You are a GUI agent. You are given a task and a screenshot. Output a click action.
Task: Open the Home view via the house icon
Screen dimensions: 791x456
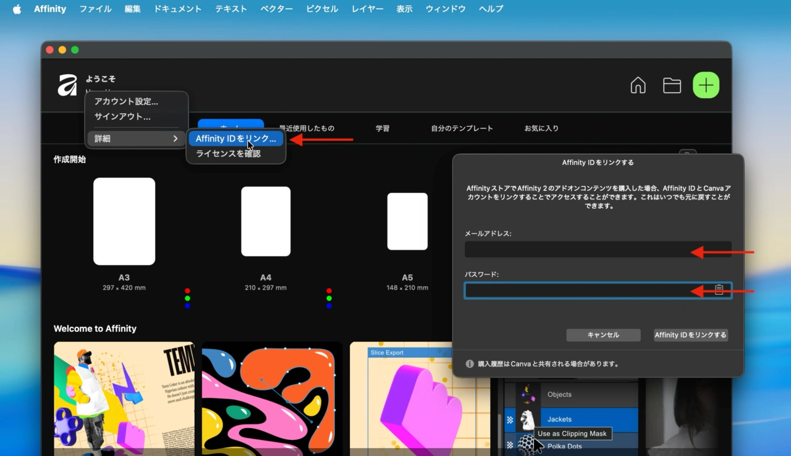pos(638,85)
